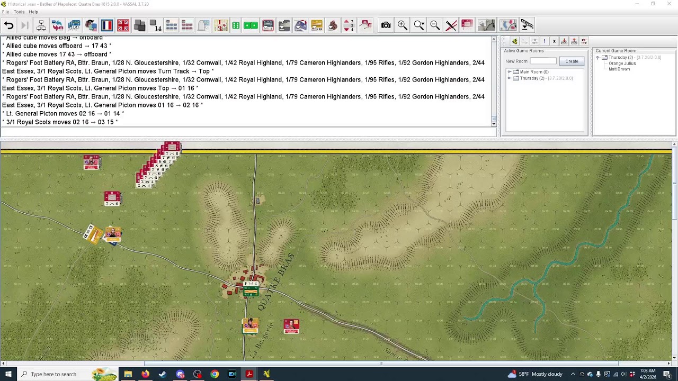Select player Orange Julius in room list
Image resolution: width=678 pixels, height=381 pixels.
tap(622, 63)
